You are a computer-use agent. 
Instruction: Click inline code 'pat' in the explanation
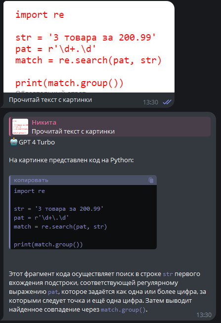pyautogui.click(x=53, y=292)
